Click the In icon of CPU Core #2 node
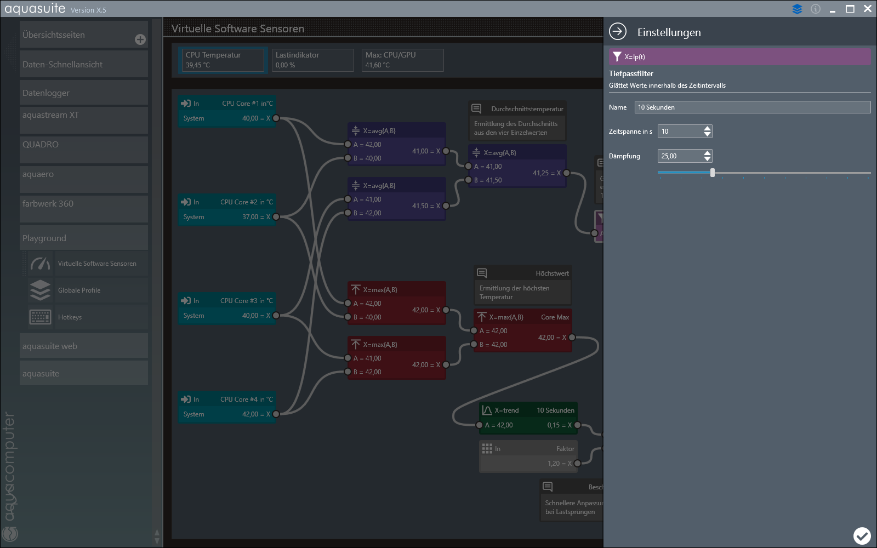This screenshot has width=877, height=548. click(186, 202)
